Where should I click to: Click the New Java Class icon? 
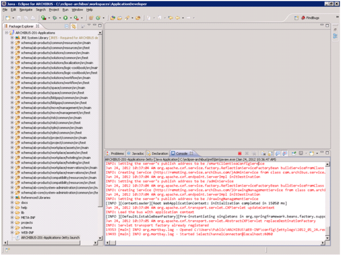[98, 18]
